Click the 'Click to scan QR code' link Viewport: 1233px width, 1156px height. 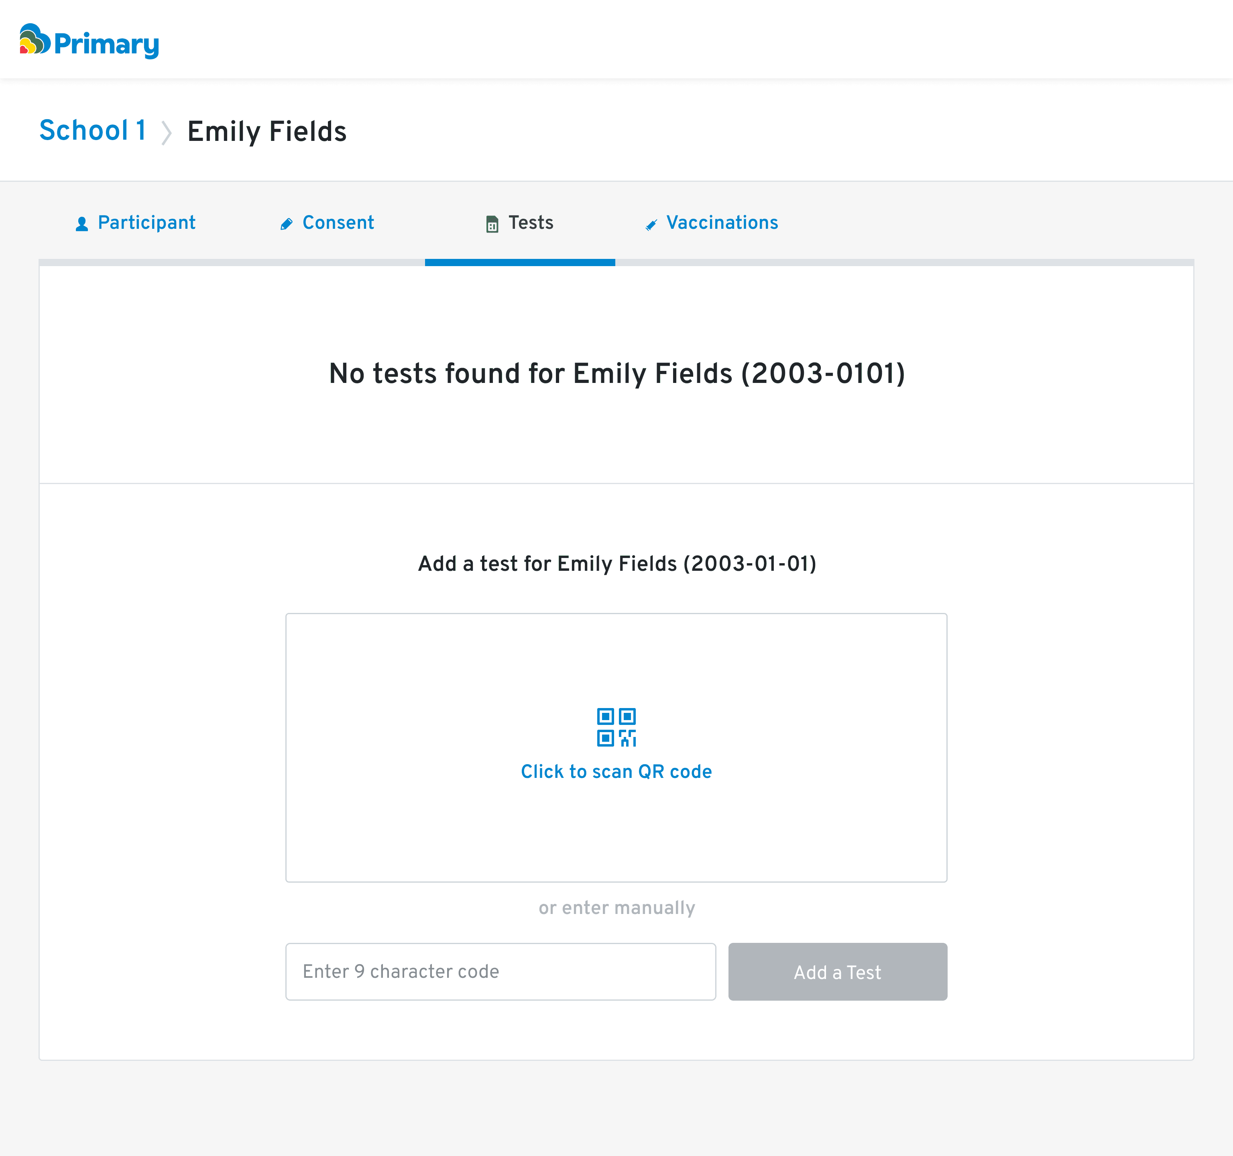click(x=616, y=771)
